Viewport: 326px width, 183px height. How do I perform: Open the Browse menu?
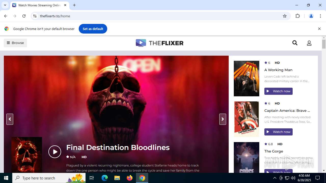point(15,43)
